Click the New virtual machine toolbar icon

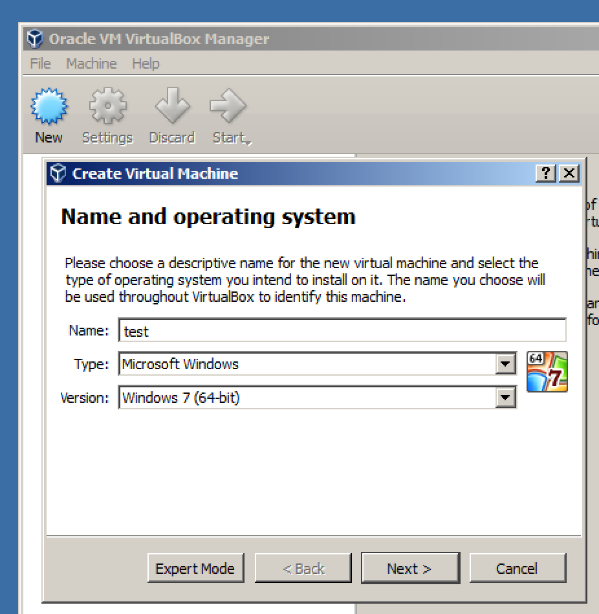click(49, 106)
